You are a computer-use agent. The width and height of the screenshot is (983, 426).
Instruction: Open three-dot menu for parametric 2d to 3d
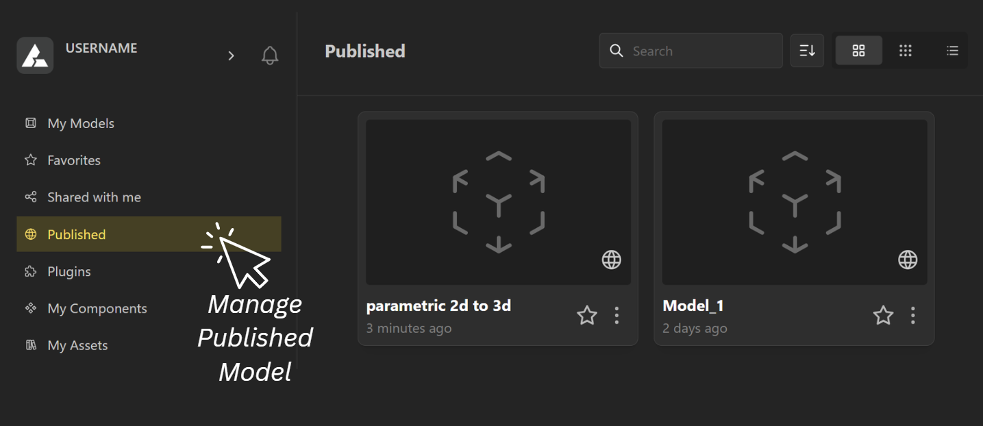(617, 316)
